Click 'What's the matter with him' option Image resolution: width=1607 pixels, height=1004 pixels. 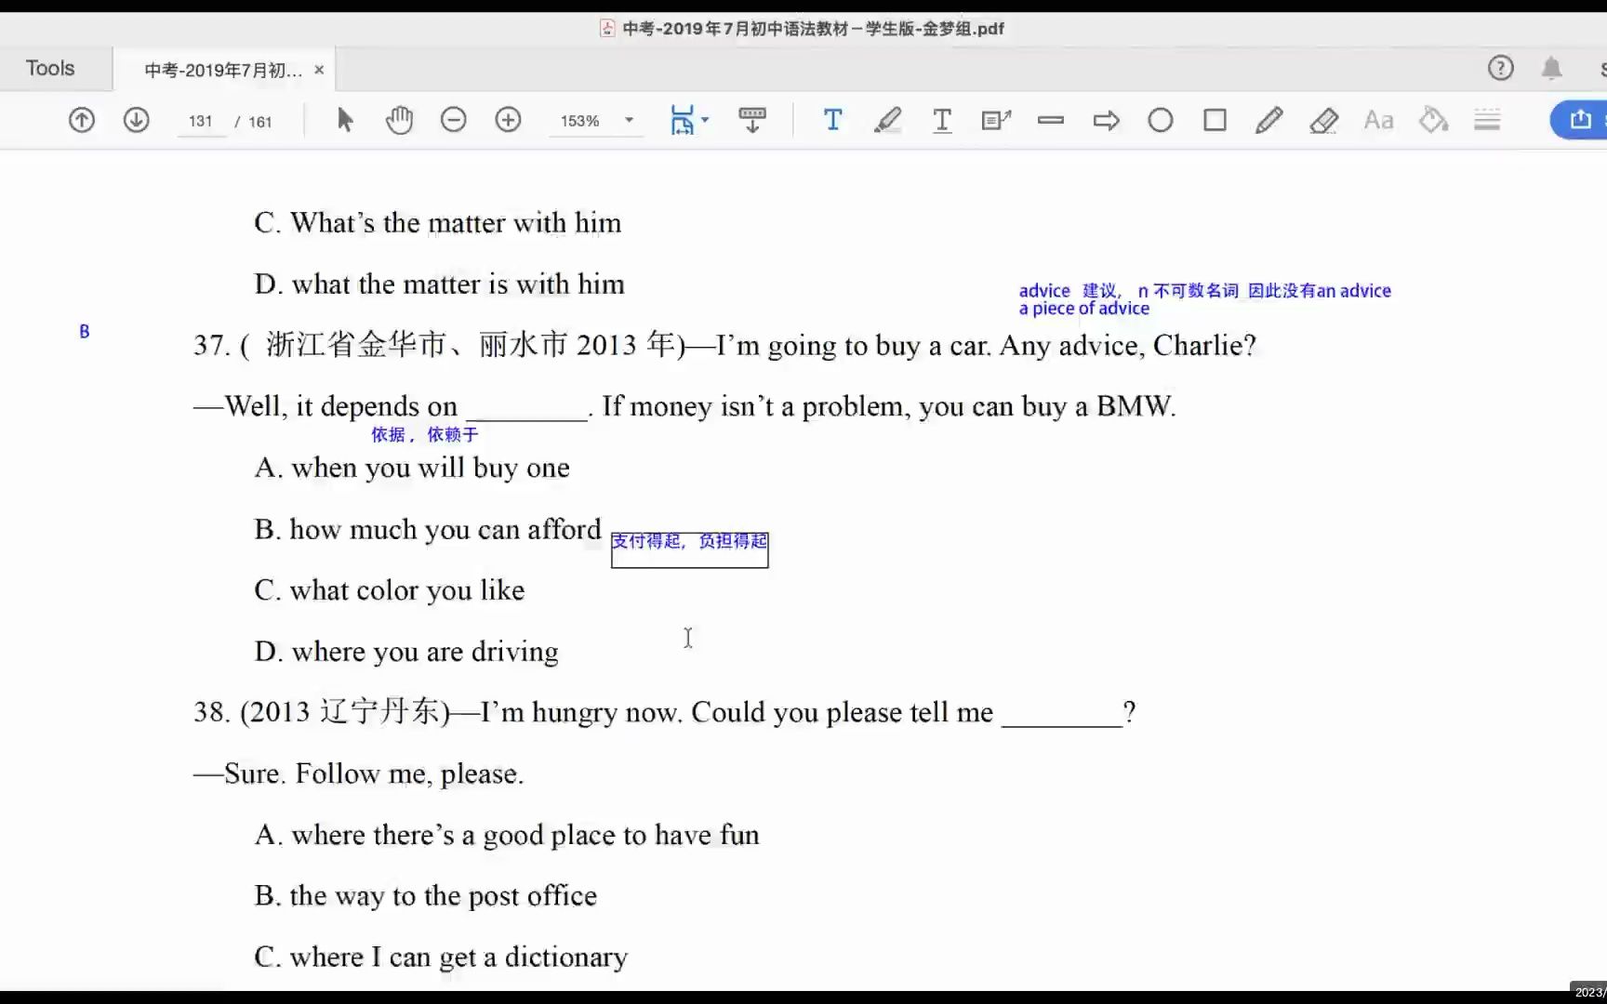click(438, 223)
